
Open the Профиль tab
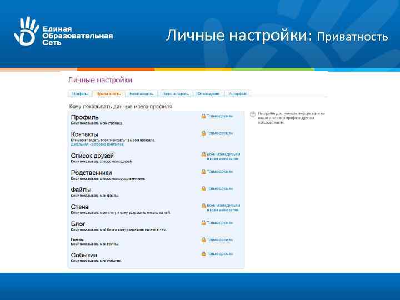pyautogui.click(x=80, y=94)
